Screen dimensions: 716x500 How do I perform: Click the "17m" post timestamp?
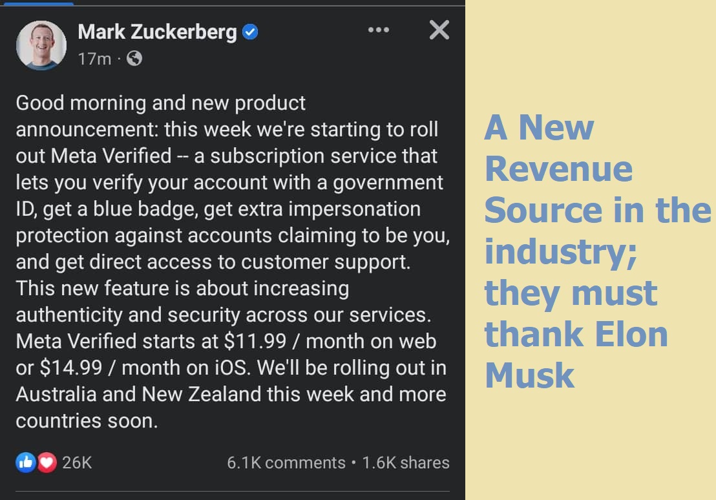[x=94, y=59]
